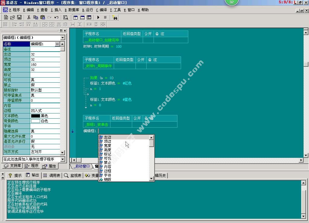
Task: Select the _启动窗口 editor tab
Action: pyautogui.click(x=82, y=166)
